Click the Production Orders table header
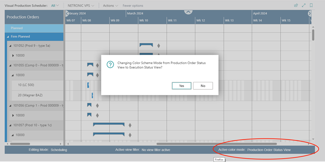325x162 pixels. click(x=34, y=17)
